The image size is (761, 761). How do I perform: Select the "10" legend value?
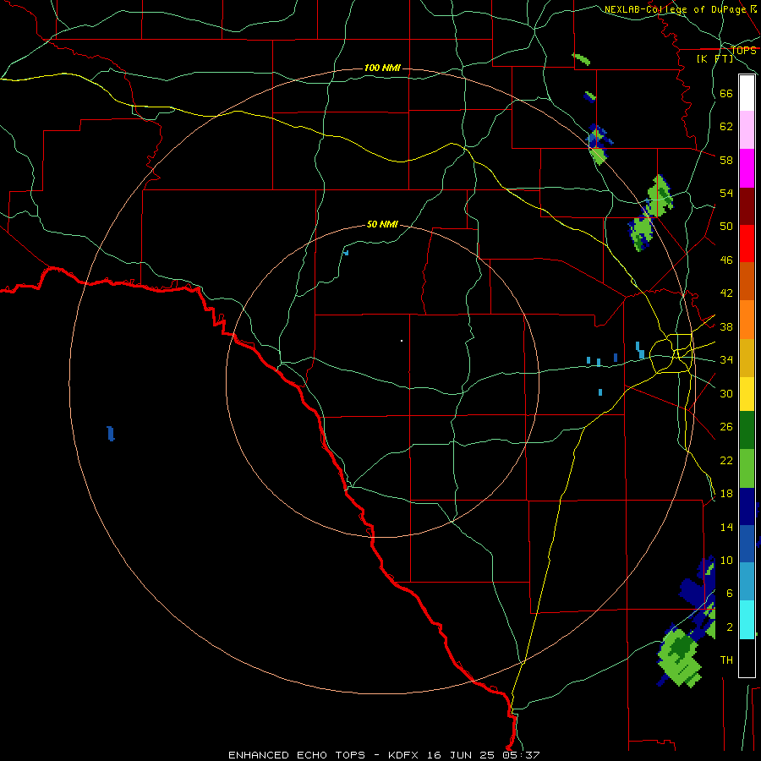(726, 561)
